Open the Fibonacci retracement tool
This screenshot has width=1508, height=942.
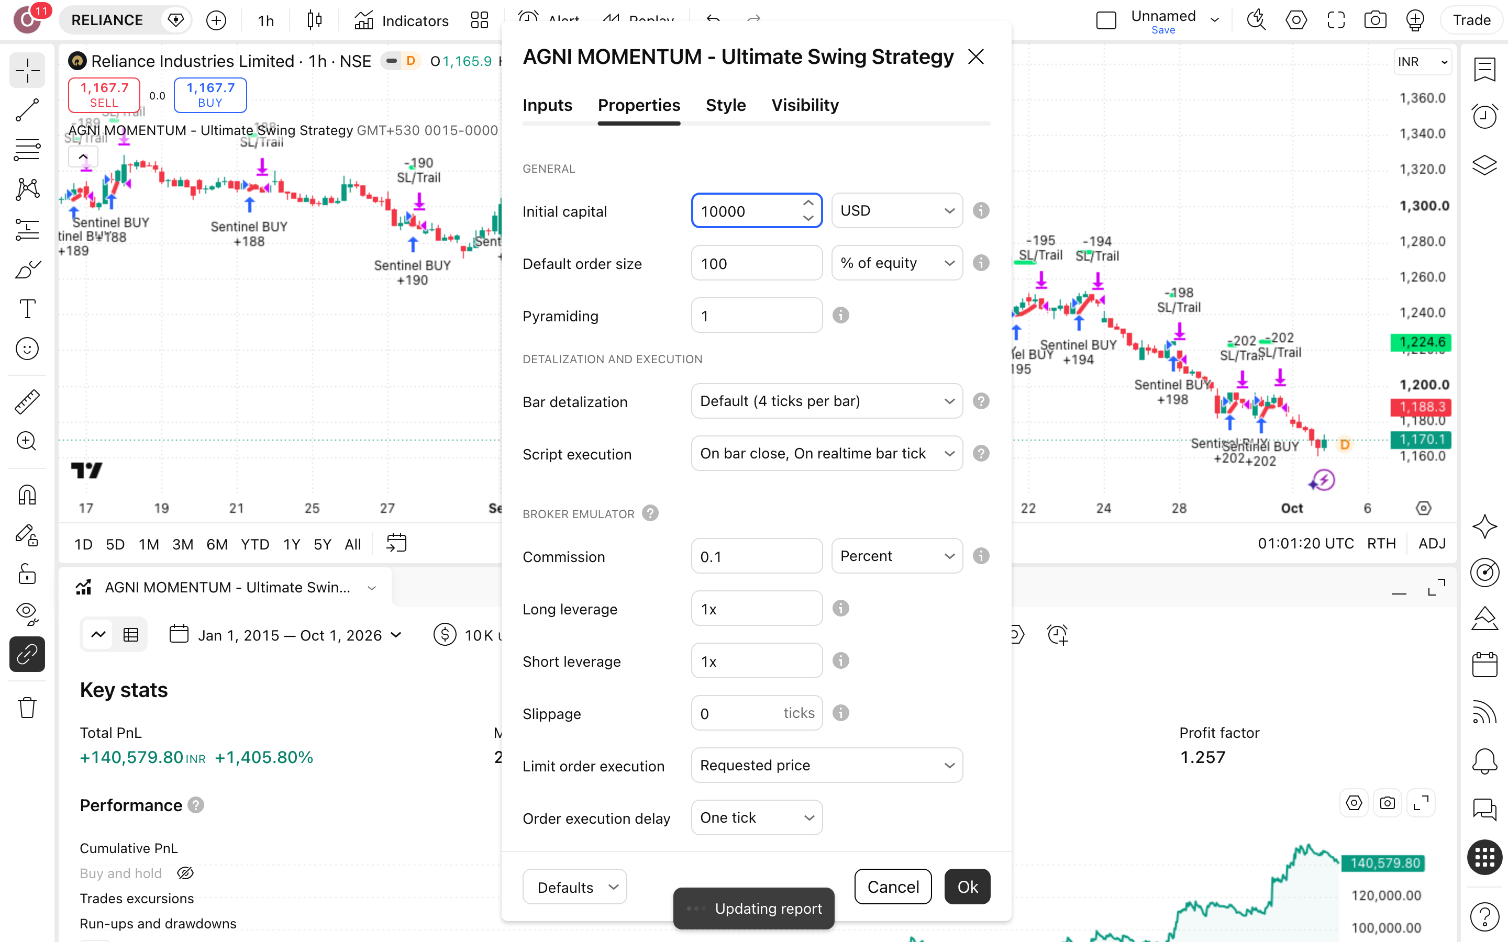(x=27, y=150)
